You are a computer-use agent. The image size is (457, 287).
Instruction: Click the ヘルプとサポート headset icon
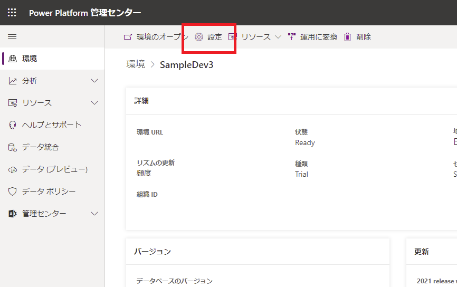[13, 125]
